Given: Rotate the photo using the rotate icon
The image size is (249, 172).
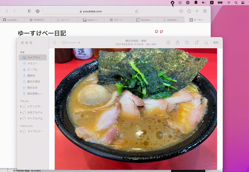Looking at the screenshot, I should click(x=197, y=43).
